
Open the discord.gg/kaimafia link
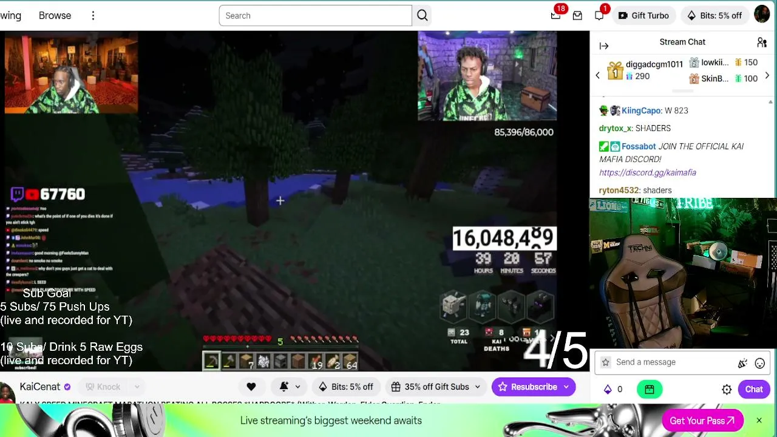(648, 172)
